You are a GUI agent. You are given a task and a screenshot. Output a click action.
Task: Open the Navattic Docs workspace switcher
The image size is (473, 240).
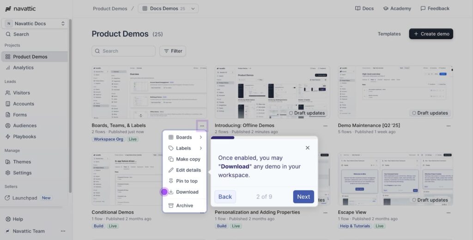[x=35, y=23]
